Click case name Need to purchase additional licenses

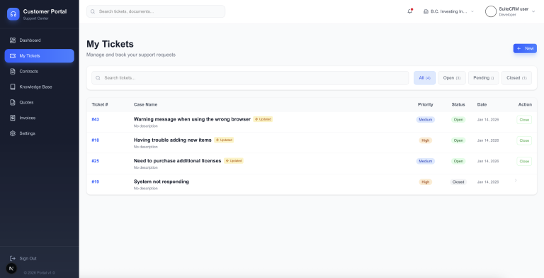point(177,161)
